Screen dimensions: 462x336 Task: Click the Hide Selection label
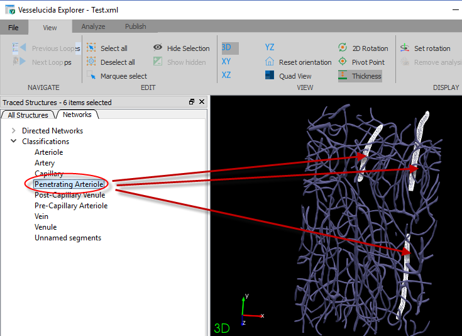point(189,48)
